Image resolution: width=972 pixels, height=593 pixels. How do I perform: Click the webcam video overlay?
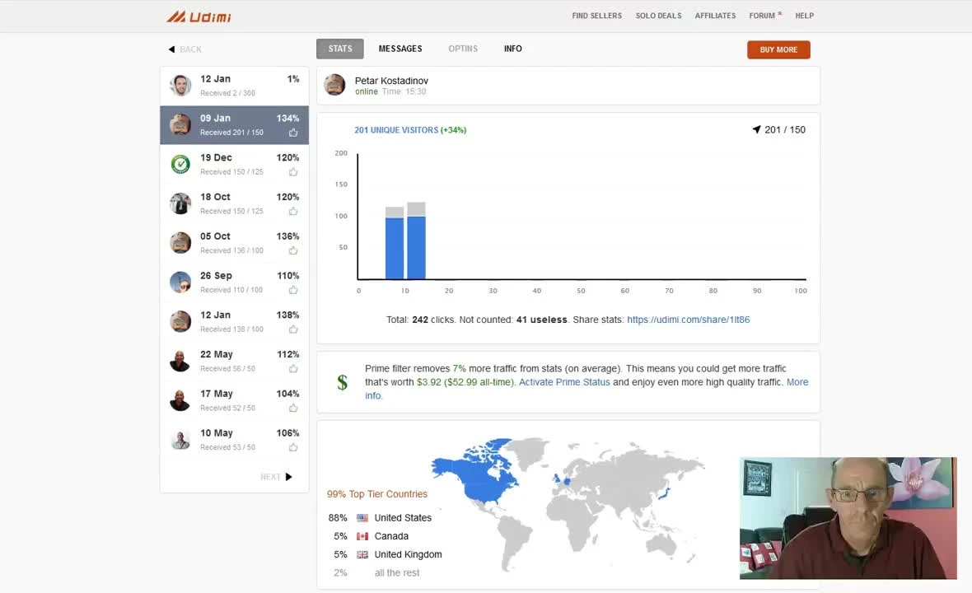848,519
